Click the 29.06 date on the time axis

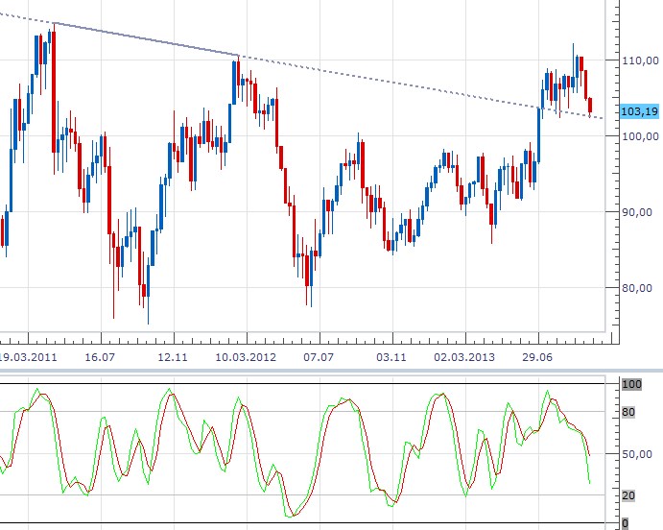click(537, 356)
